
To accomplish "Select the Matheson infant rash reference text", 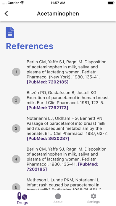I will tap(64, 184).
